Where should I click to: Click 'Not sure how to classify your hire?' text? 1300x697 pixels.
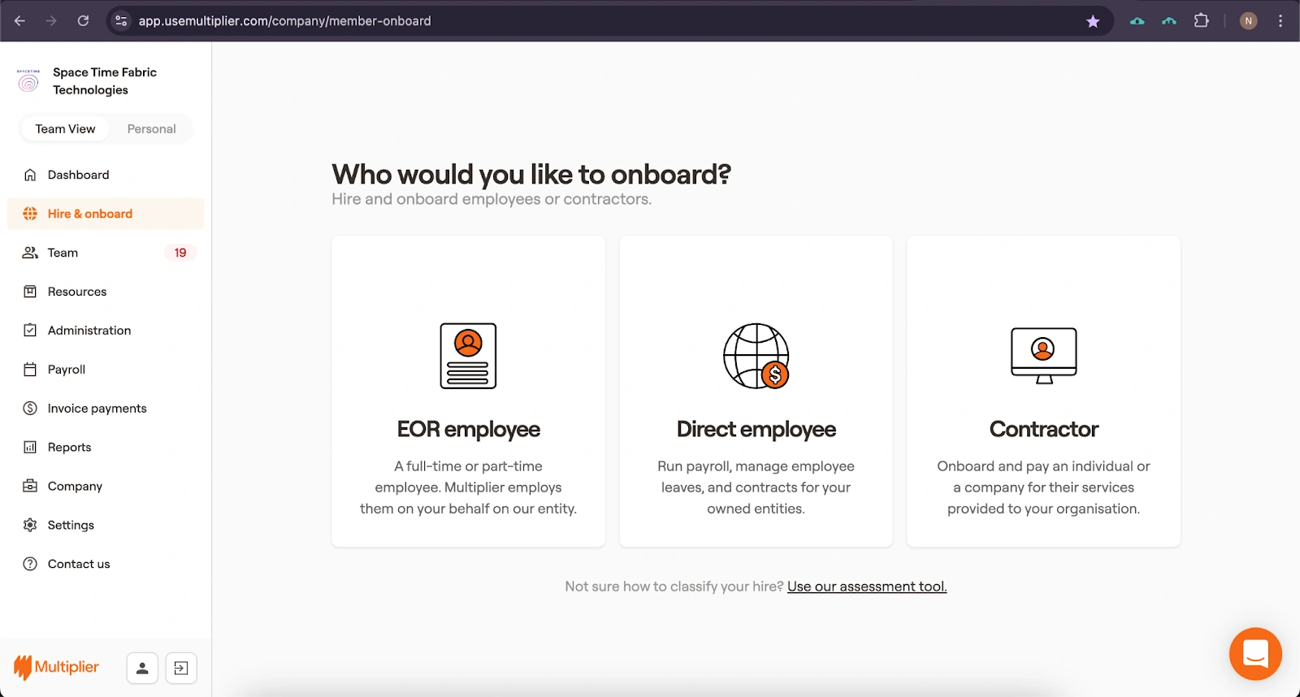[674, 587]
